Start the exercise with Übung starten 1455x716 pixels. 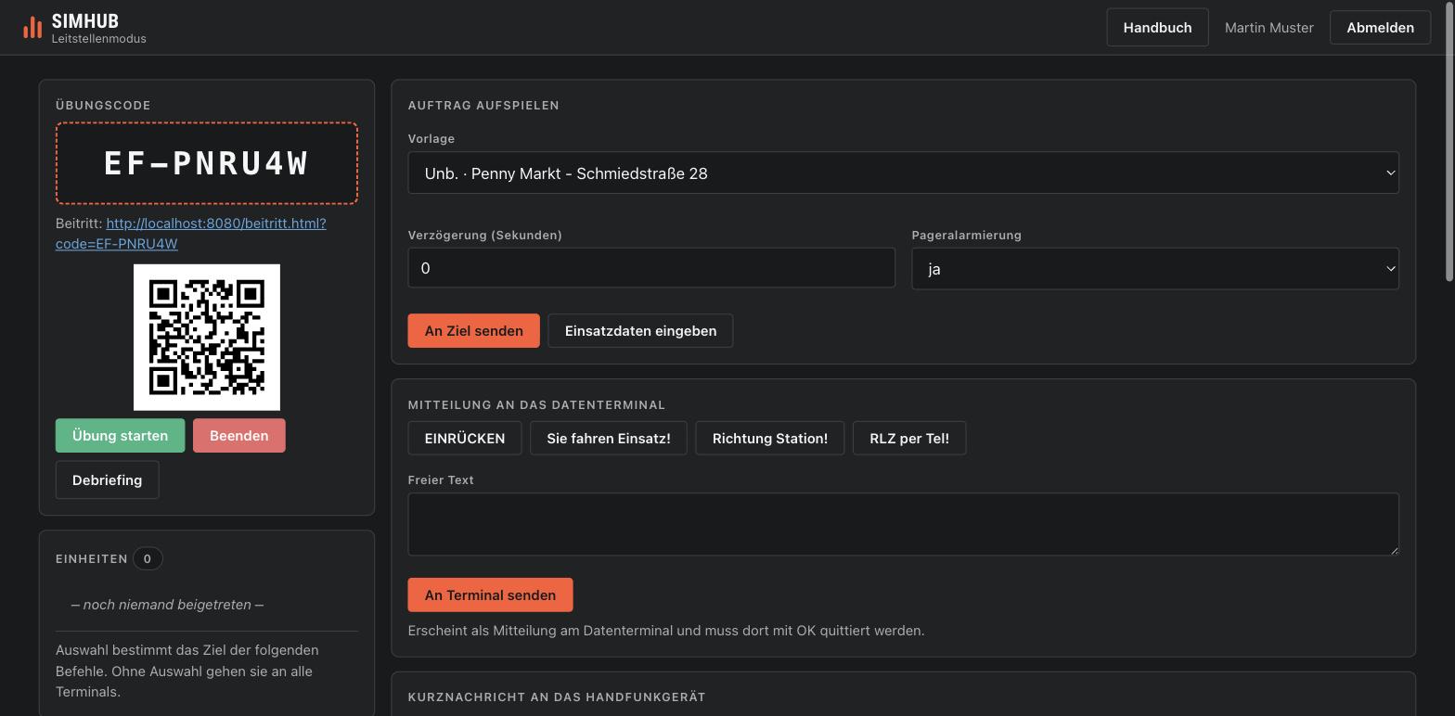coord(120,436)
